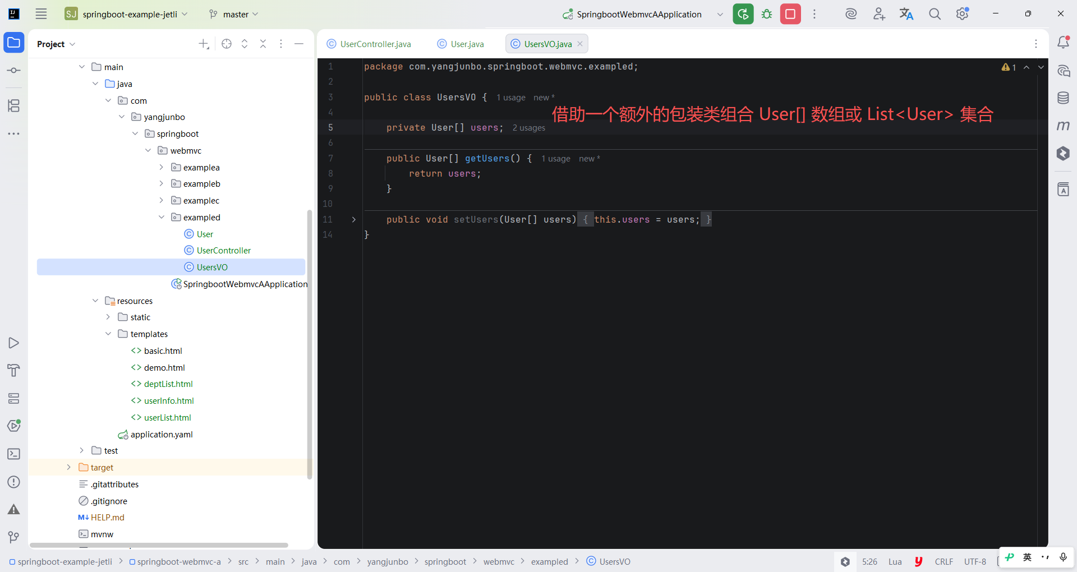Go to next highlighted error arrow

1041,67
